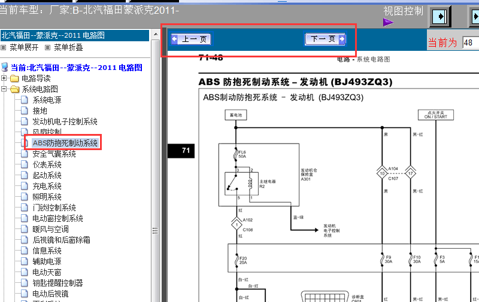Select ABS防抱死制动系统 in the tree
The height and width of the screenshot is (302, 479).
click(65, 143)
